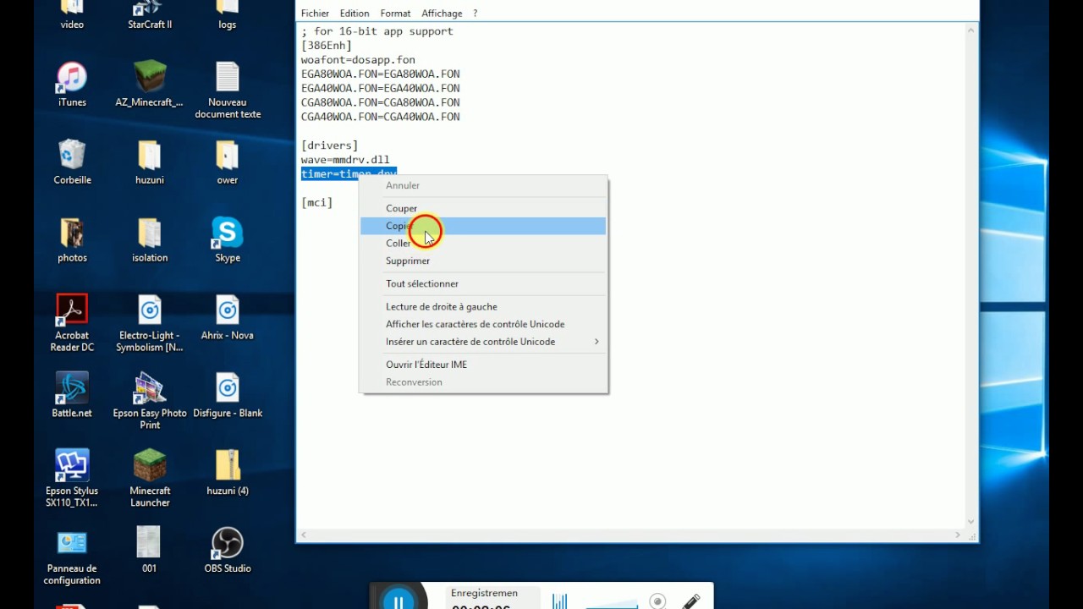Launch Battle.net from the desktop
The image size is (1083, 609).
coord(72,395)
